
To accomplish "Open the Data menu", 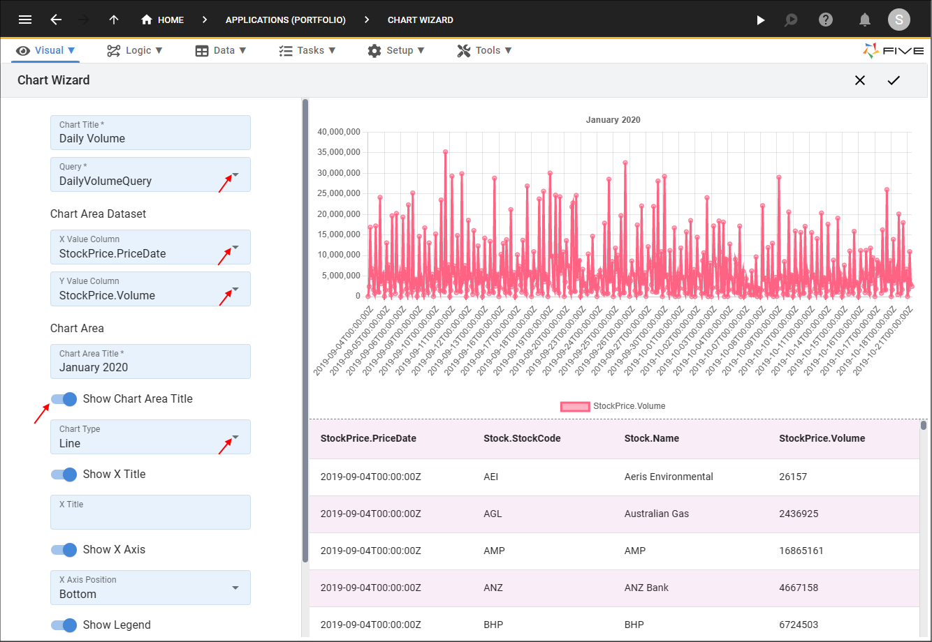I will [x=221, y=50].
